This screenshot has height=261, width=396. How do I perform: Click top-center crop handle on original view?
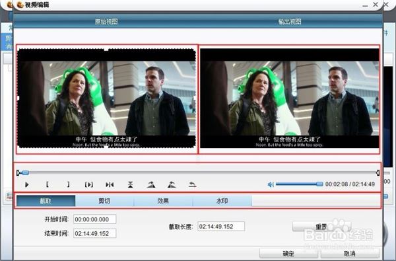[x=106, y=50]
